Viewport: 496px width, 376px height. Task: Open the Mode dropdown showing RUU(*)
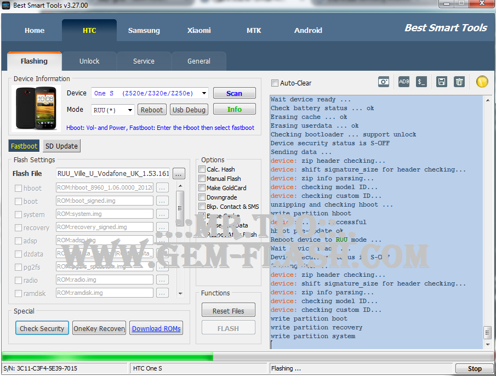[130, 110]
